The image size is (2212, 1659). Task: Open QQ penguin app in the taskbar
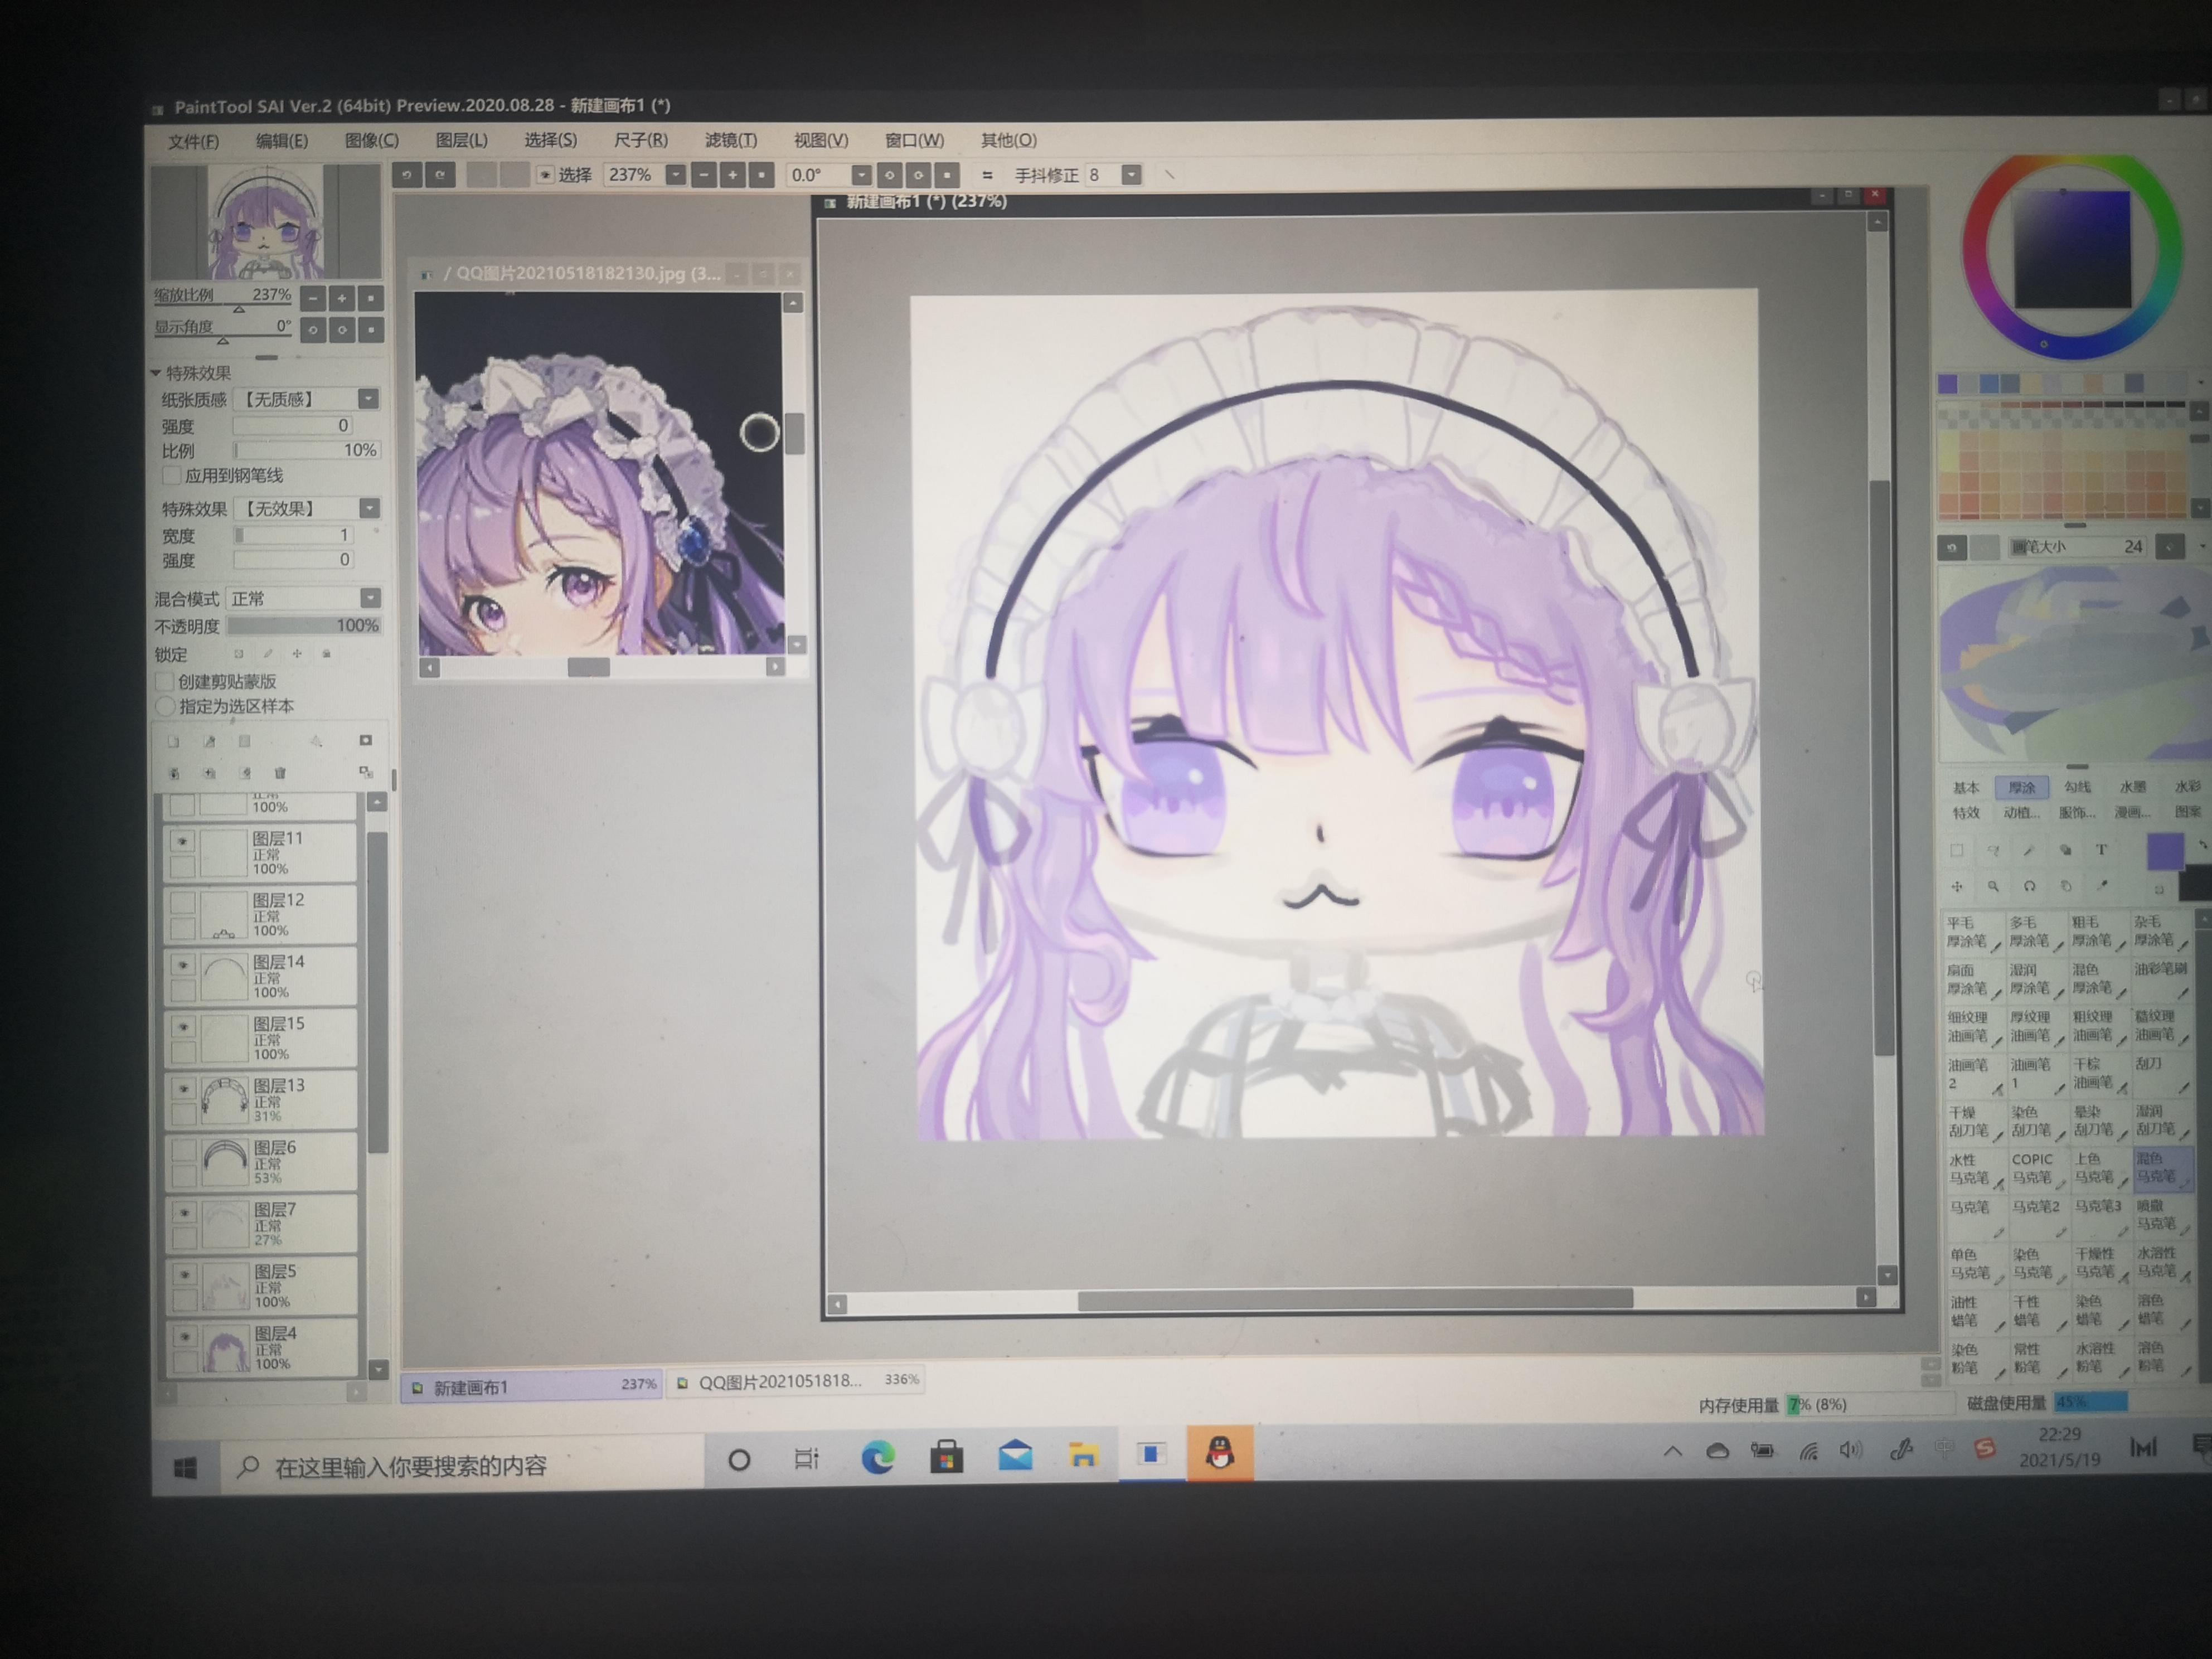pos(1219,1453)
